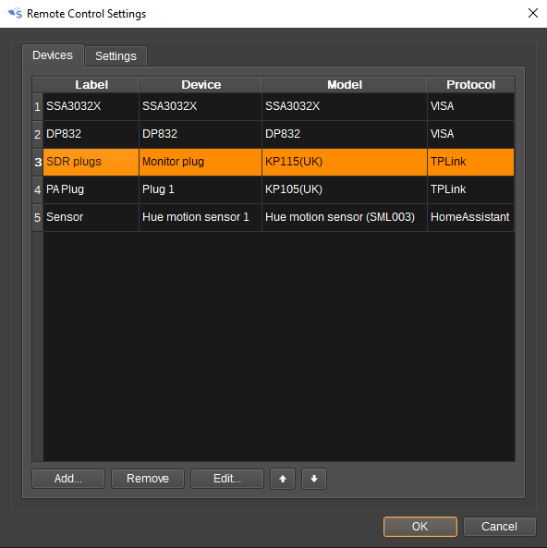Viewport: 547px width, 548px height.
Task: Confirm with the OK button
Action: (x=419, y=527)
